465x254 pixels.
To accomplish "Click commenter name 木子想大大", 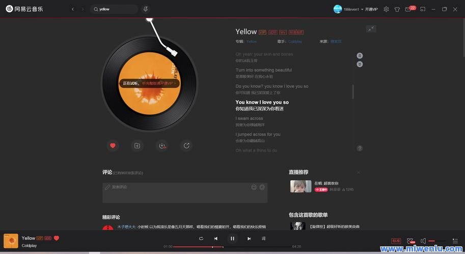I will (x=126, y=227).
